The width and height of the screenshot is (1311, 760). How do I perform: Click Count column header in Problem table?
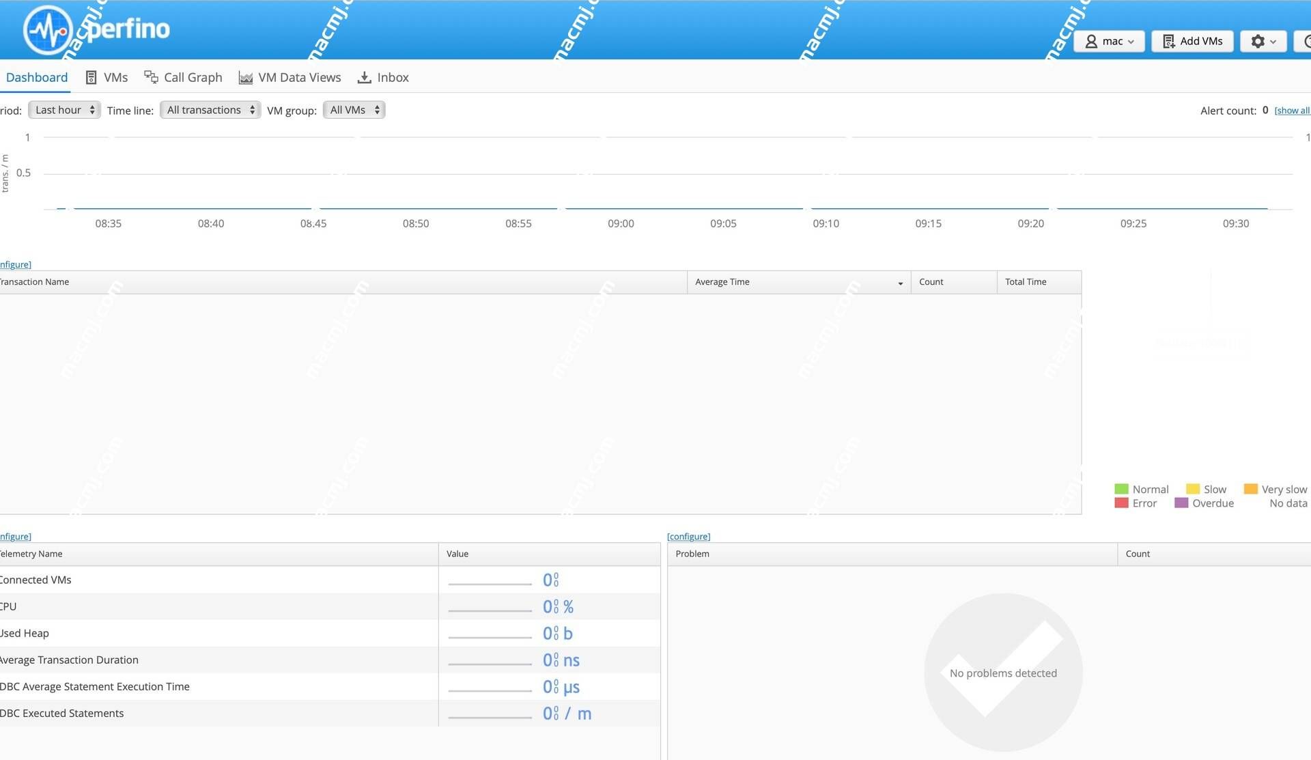1214,554
